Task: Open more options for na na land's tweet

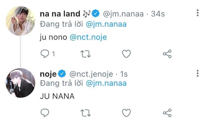Action: [x=198, y=13]
